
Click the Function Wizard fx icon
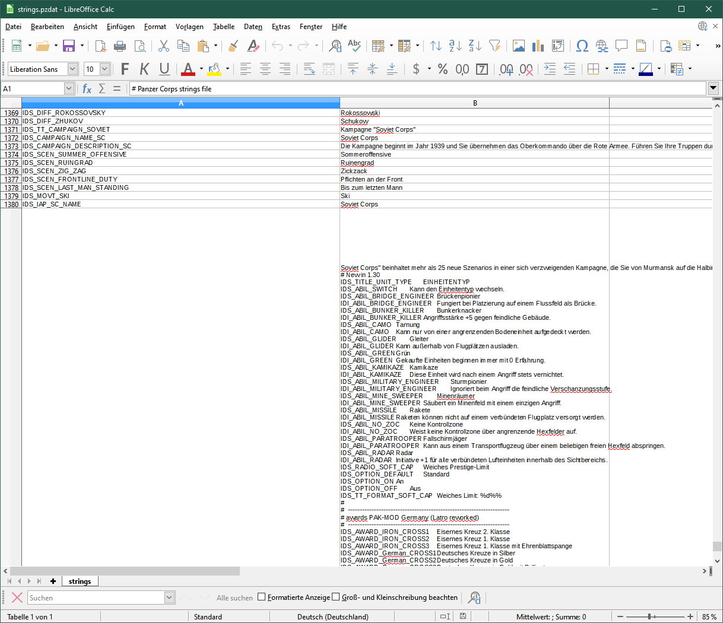87,88
